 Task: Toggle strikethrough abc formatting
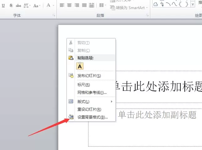pyautogui.click(x=19, y=6)
